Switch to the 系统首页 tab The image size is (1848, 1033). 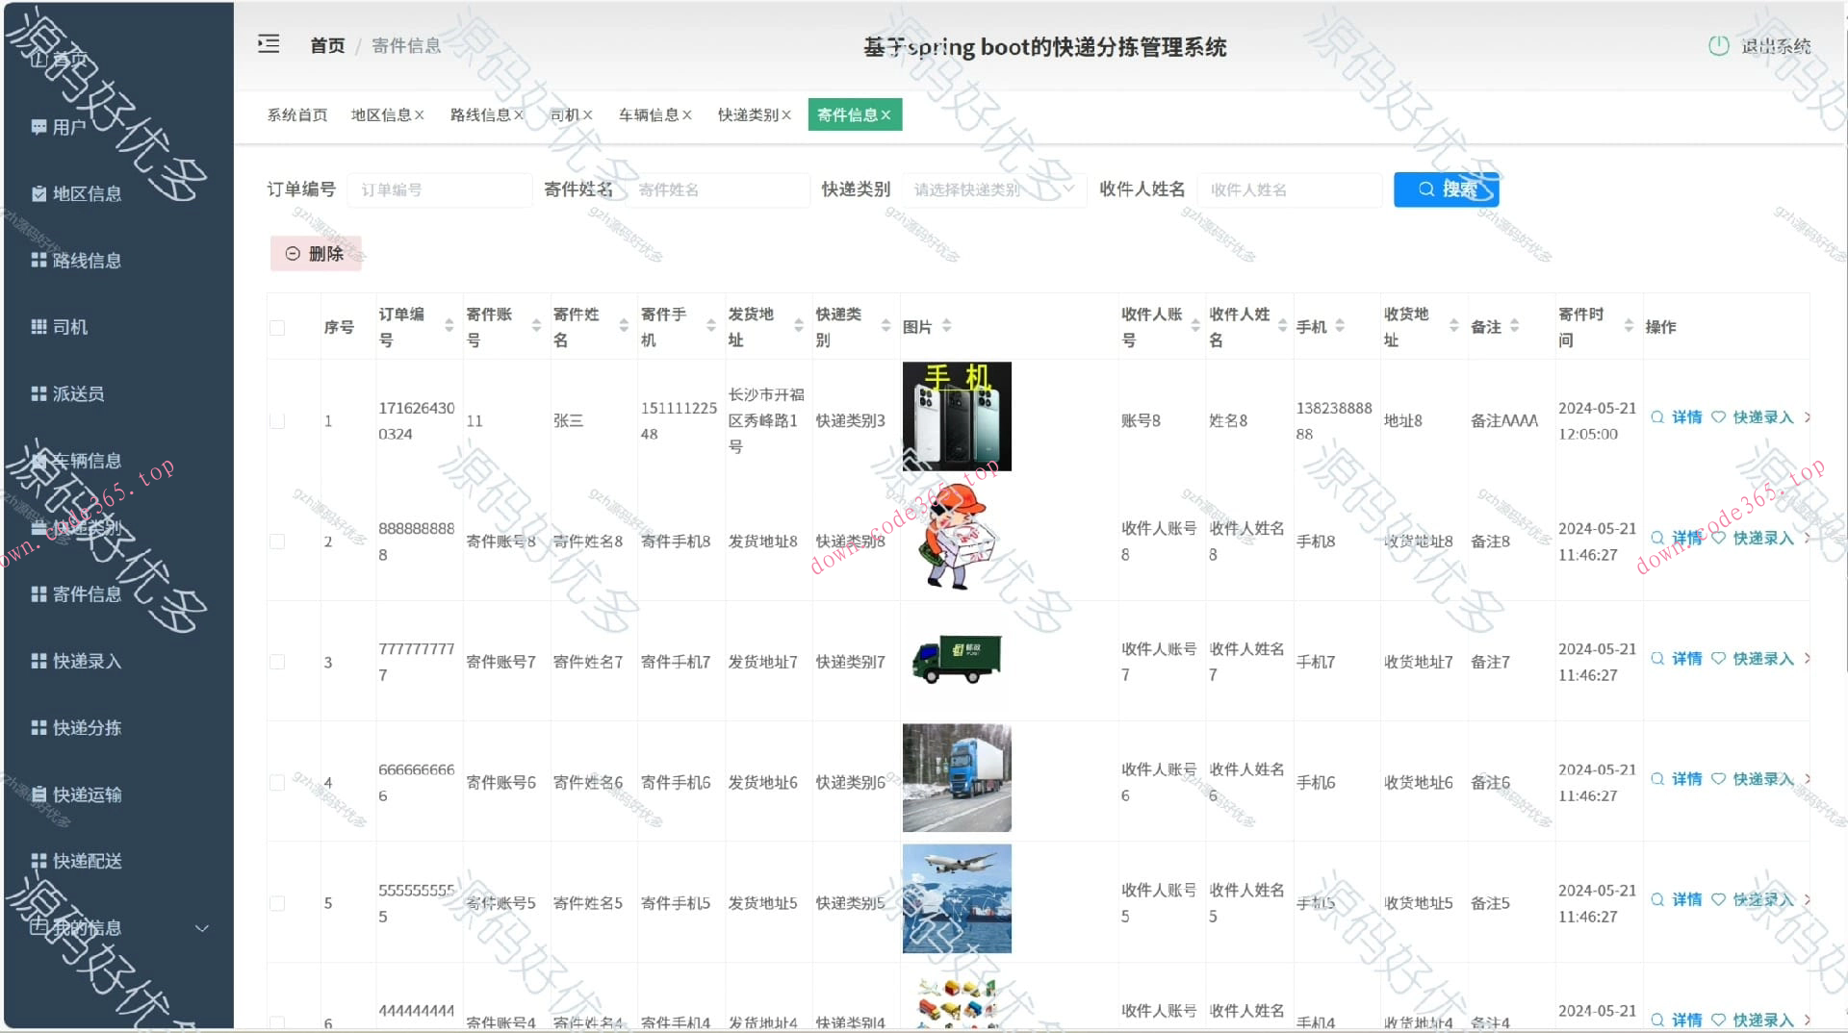296,114
